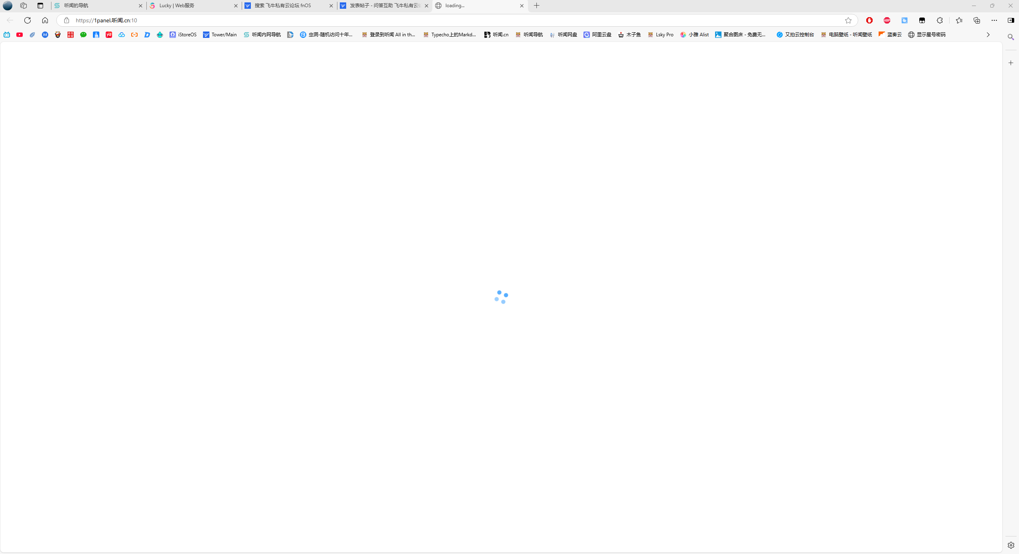Click the sidebar search magnifier icon
Viewport: 1019px width, 554px height.
(1011, 37)
